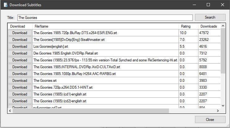The height and width of the screenshot is (128, 230).
Task: Select the downloads cell 4616
Action: click(209, 46)
